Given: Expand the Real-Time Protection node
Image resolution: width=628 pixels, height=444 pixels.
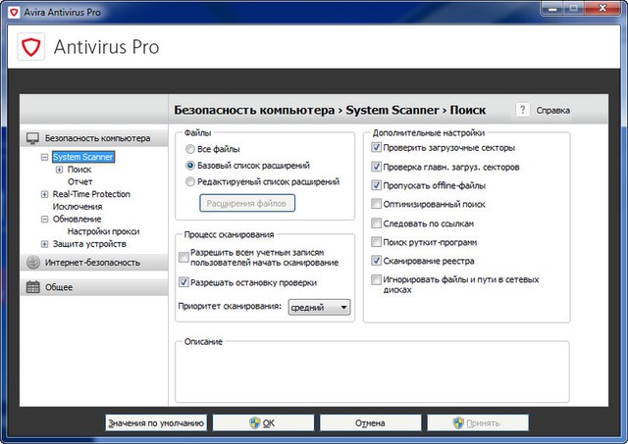Looking at the screenshot, I should [45, 194].
